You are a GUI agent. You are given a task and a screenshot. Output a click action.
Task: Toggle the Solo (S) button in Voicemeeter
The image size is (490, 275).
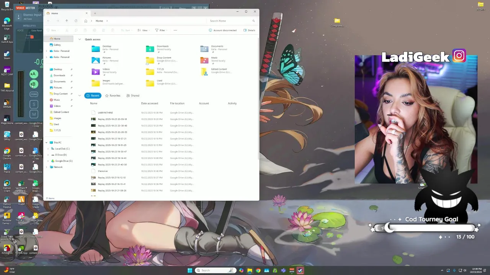coord(34,104)
